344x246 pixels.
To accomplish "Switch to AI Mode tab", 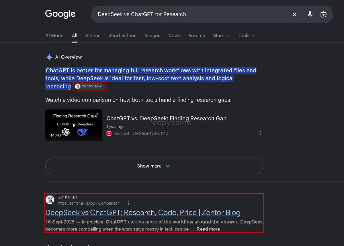I will coord(54,36).
